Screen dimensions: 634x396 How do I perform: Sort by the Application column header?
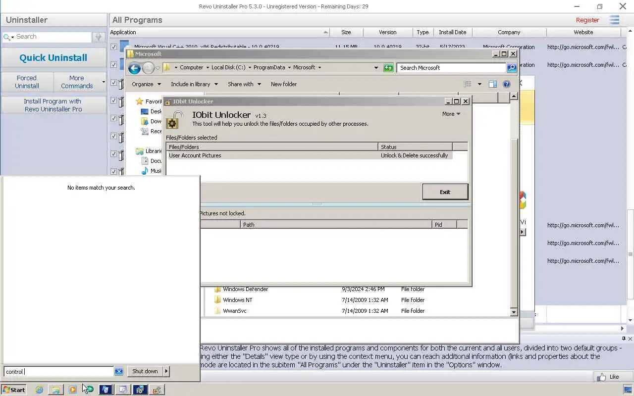[x=219, y=32]
